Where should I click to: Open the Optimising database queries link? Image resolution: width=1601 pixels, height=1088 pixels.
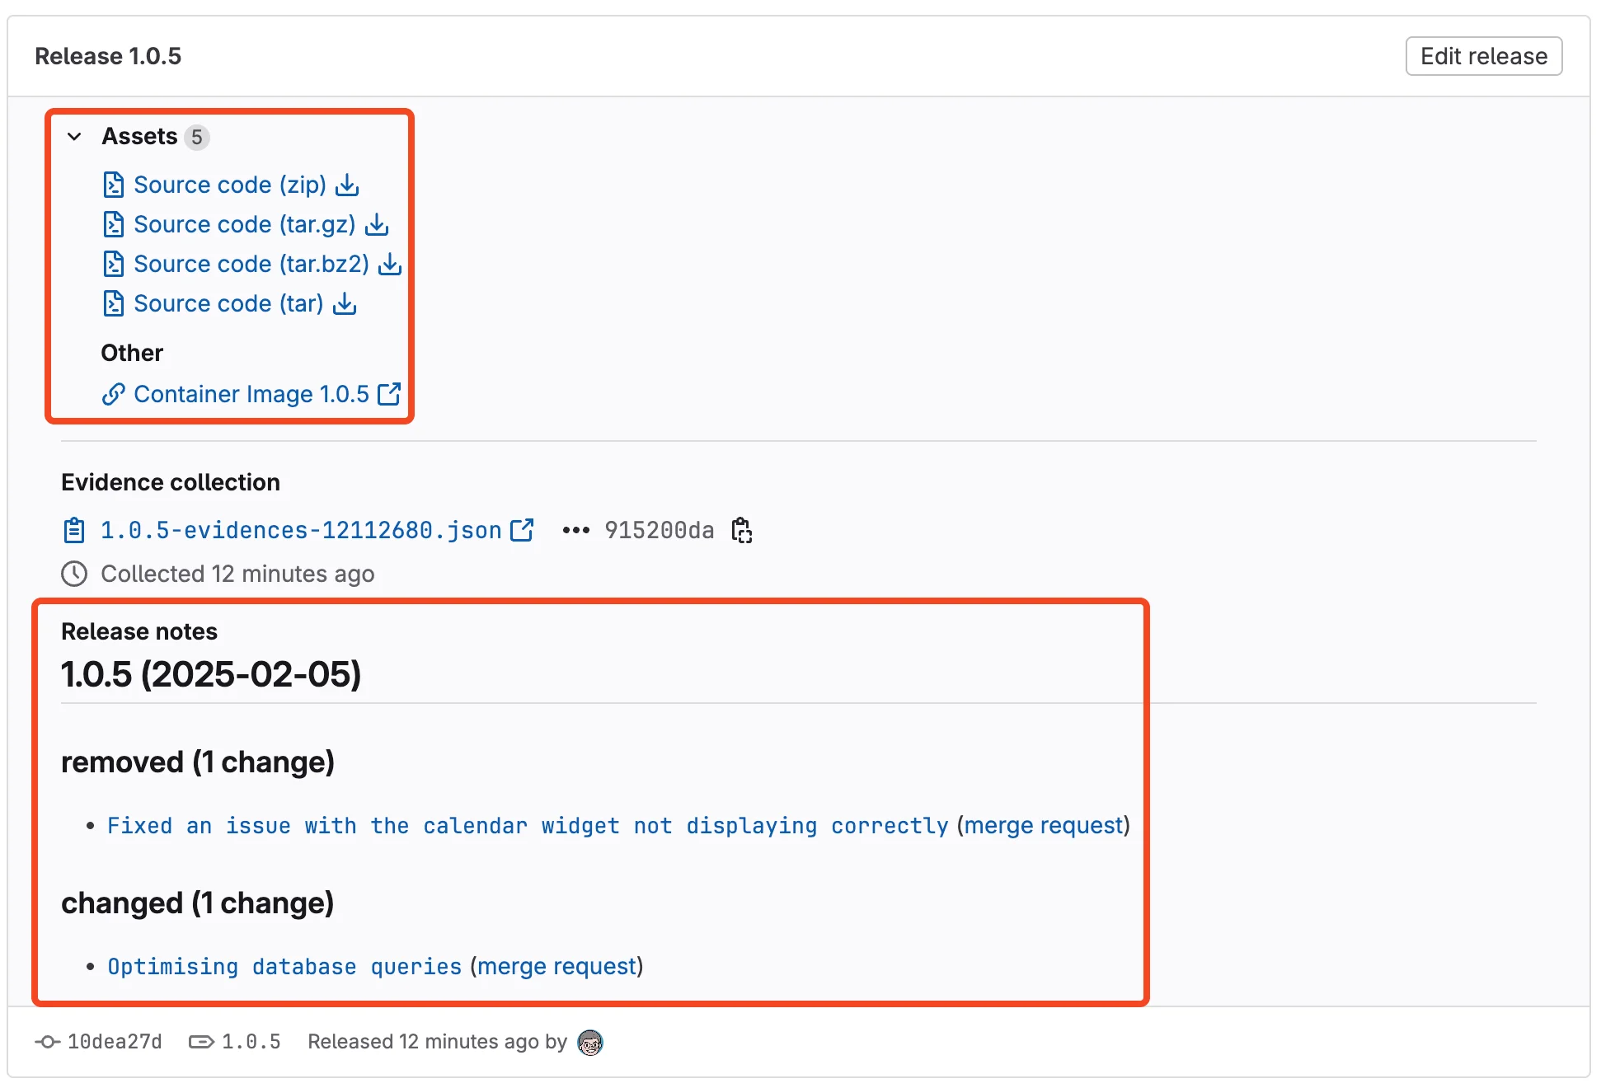284,966
